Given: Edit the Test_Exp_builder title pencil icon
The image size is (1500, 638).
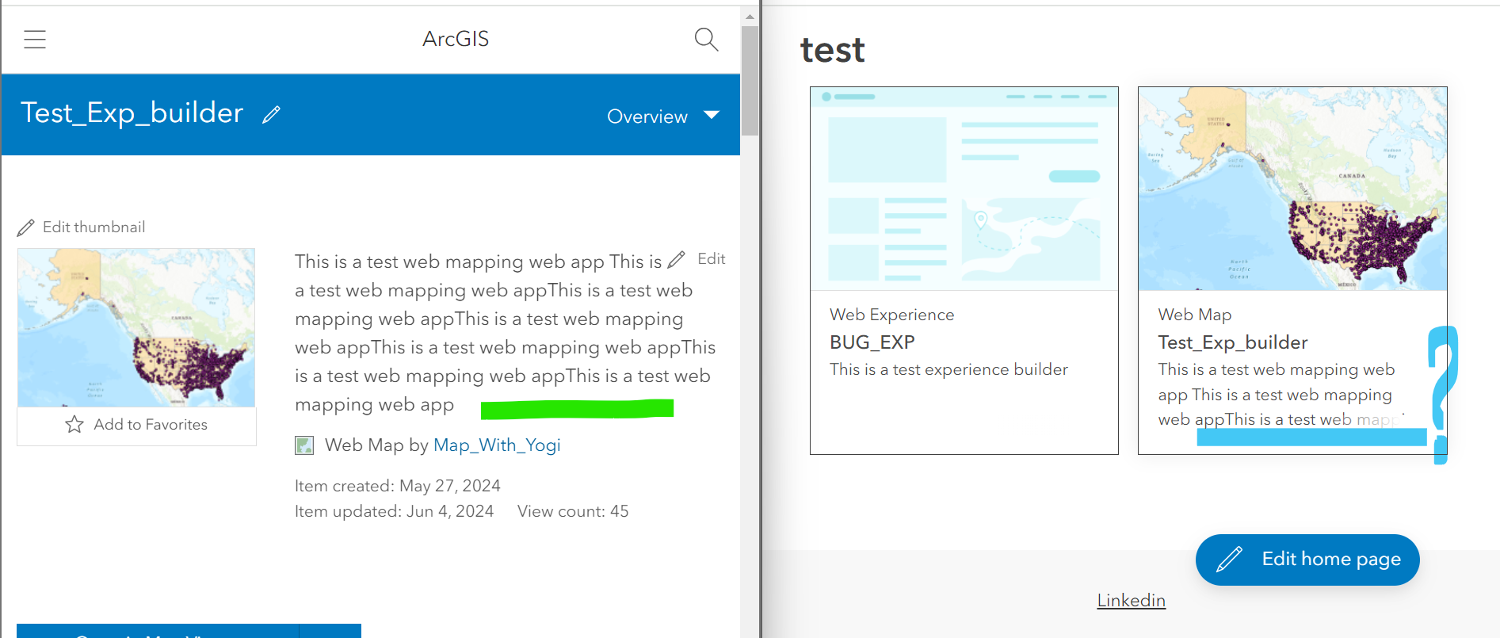Looking at the screenshot, I should pyautogui.click(x=271, y=115).
